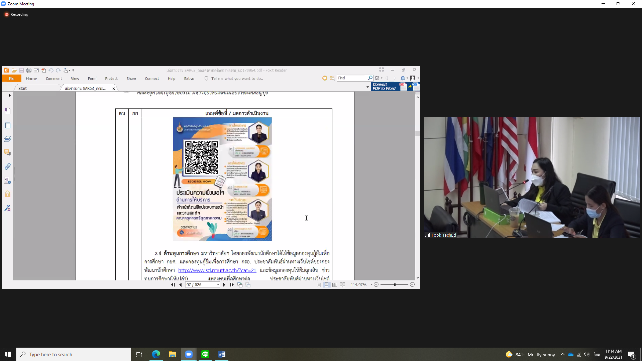Select continuous facing view mode

coord(343,285)
